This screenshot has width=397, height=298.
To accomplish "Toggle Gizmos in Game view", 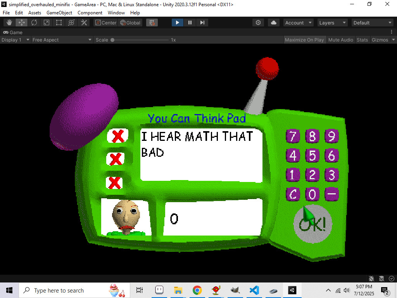I will (x=380, y=40).
